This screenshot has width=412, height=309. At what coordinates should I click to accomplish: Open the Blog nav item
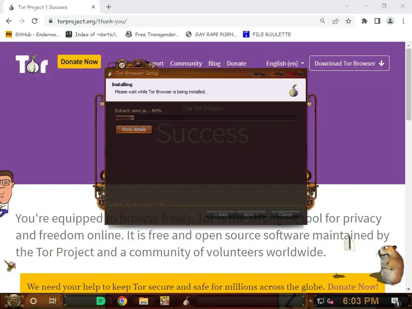click(214, 63)
